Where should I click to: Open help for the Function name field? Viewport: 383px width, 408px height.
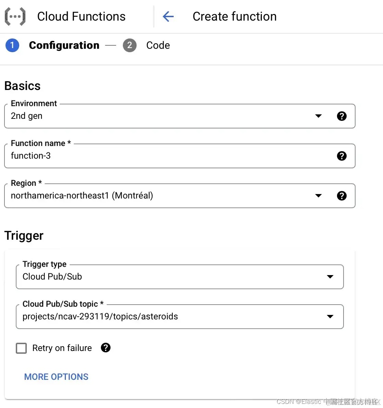[x=341, y=156]
